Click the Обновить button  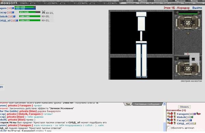[x=184, y=107]
